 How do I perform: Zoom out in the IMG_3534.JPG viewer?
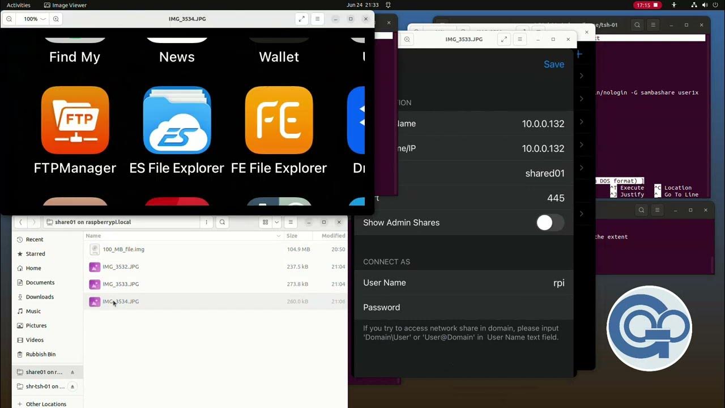click(x=9, y=19)
